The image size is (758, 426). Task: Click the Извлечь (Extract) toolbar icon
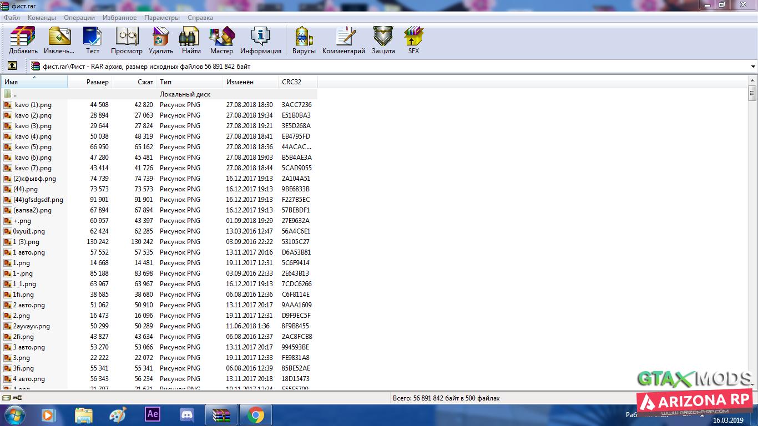click(x=59, y=40)
